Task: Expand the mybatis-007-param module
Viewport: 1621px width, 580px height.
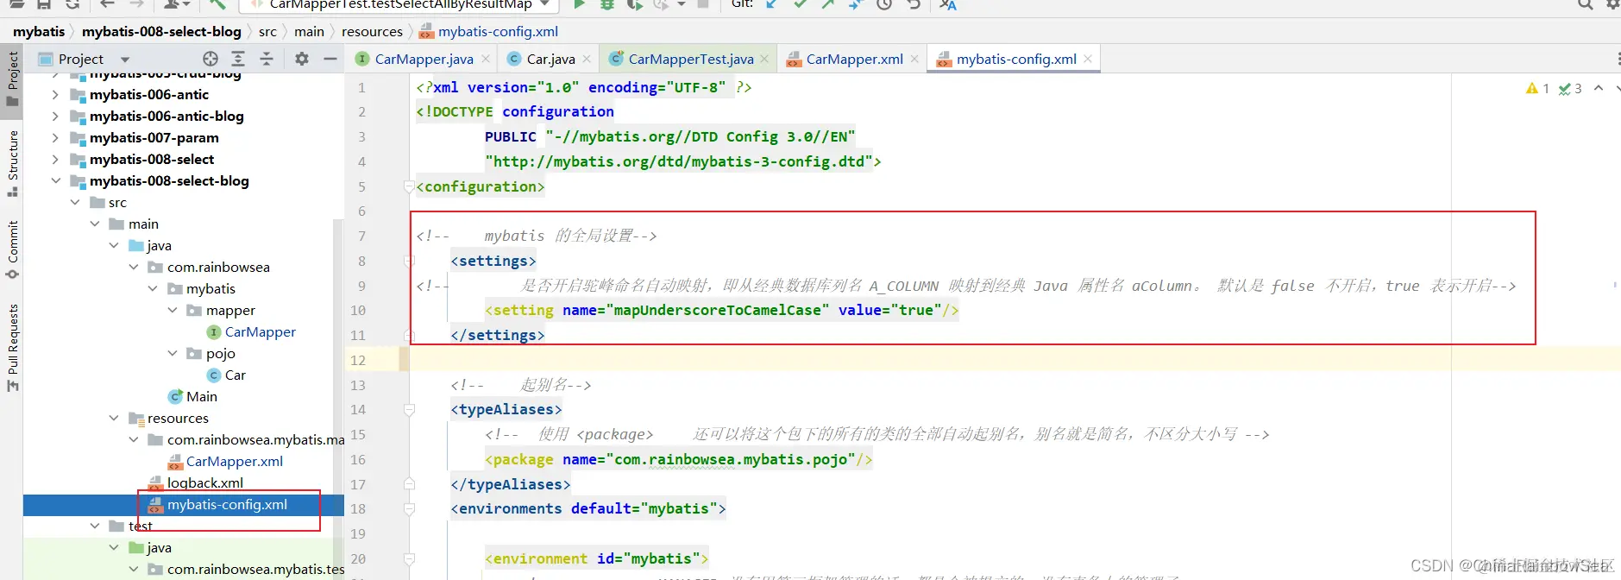Action: pos(56,138)
